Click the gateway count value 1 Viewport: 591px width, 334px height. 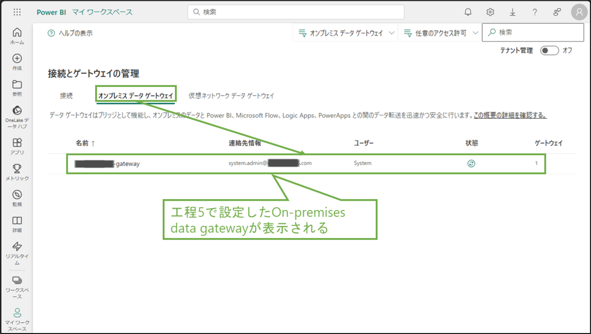click(x=536, y=163)
